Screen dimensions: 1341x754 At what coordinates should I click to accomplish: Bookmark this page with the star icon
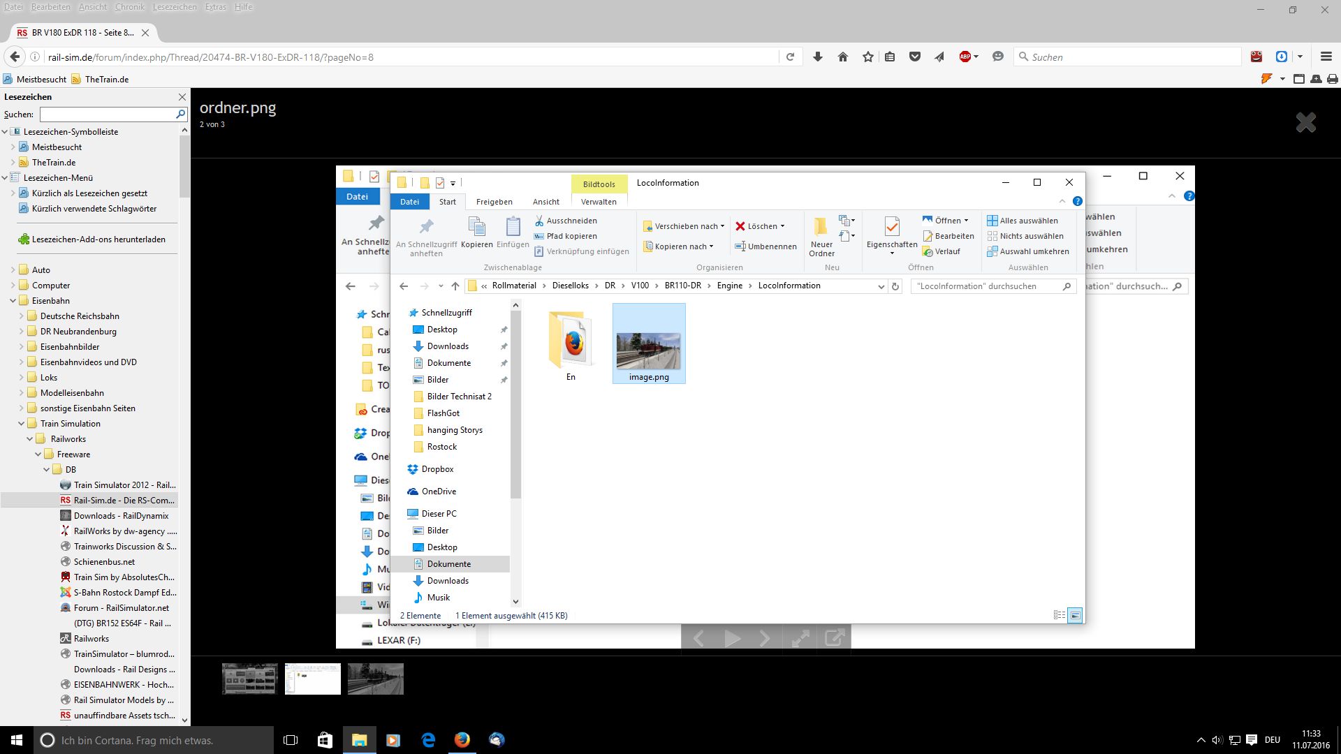pyautogui.click(x=867, y=57)
